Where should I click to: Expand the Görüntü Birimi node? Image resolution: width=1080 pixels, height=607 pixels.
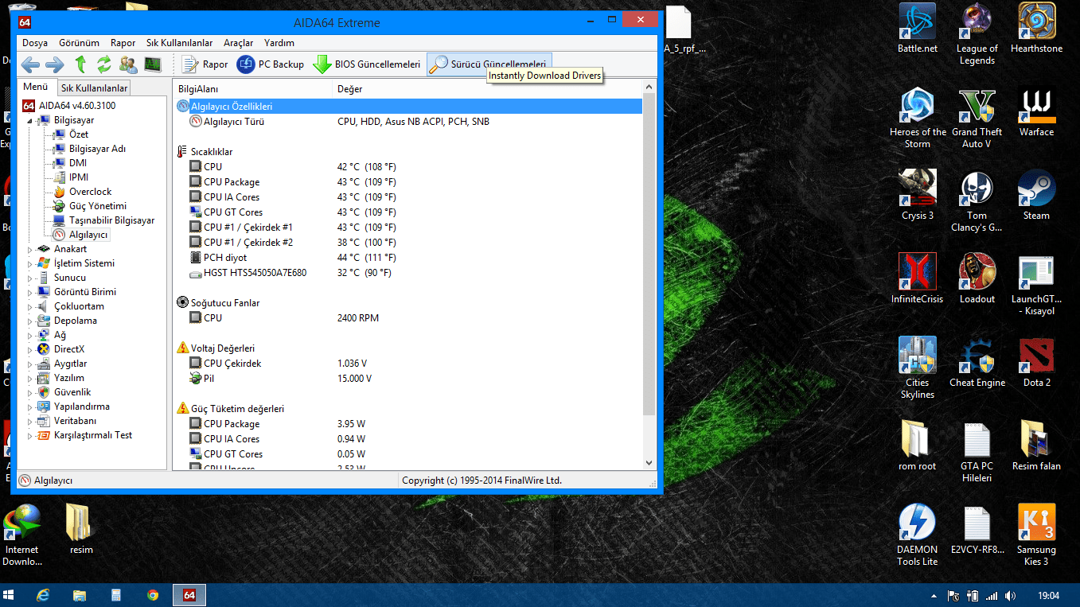(31, 292)
